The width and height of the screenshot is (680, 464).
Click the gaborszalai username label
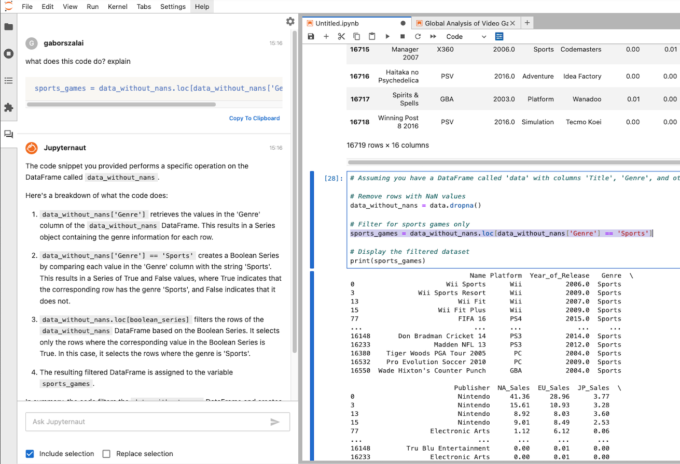(x=64, y=44)
